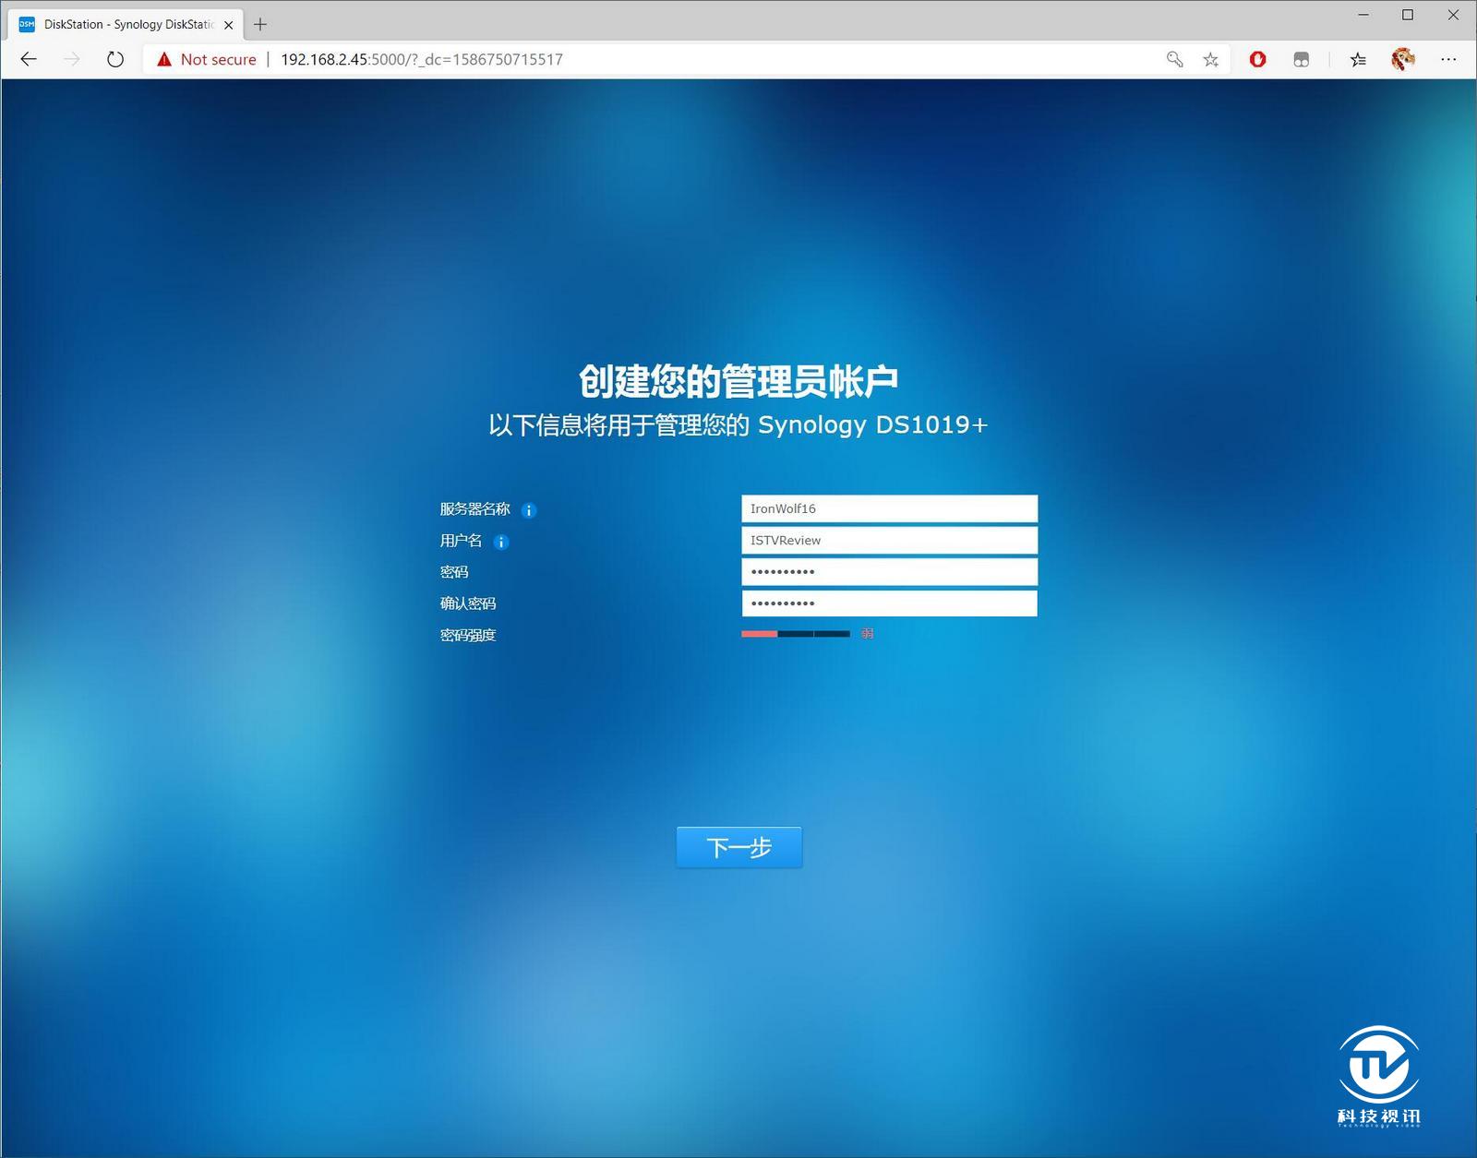Open the AdBlock extension icon
Image resolution: width=1477 pixels, height=1158 pixels.
pyautogui.click(x=1257, y=59)
